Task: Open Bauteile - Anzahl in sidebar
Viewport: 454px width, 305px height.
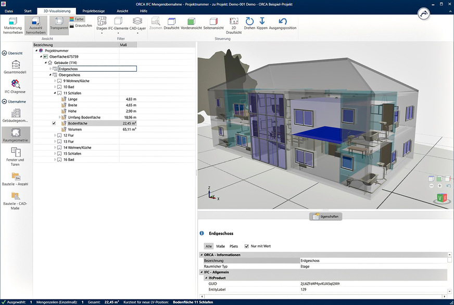Action: click(15, 179)
